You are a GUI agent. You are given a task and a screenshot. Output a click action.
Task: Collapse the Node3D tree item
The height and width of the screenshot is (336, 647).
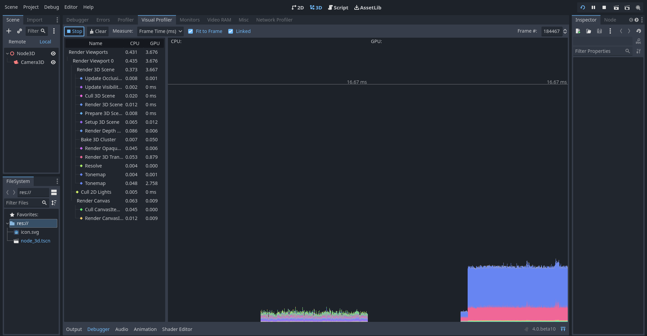(7, 53)
